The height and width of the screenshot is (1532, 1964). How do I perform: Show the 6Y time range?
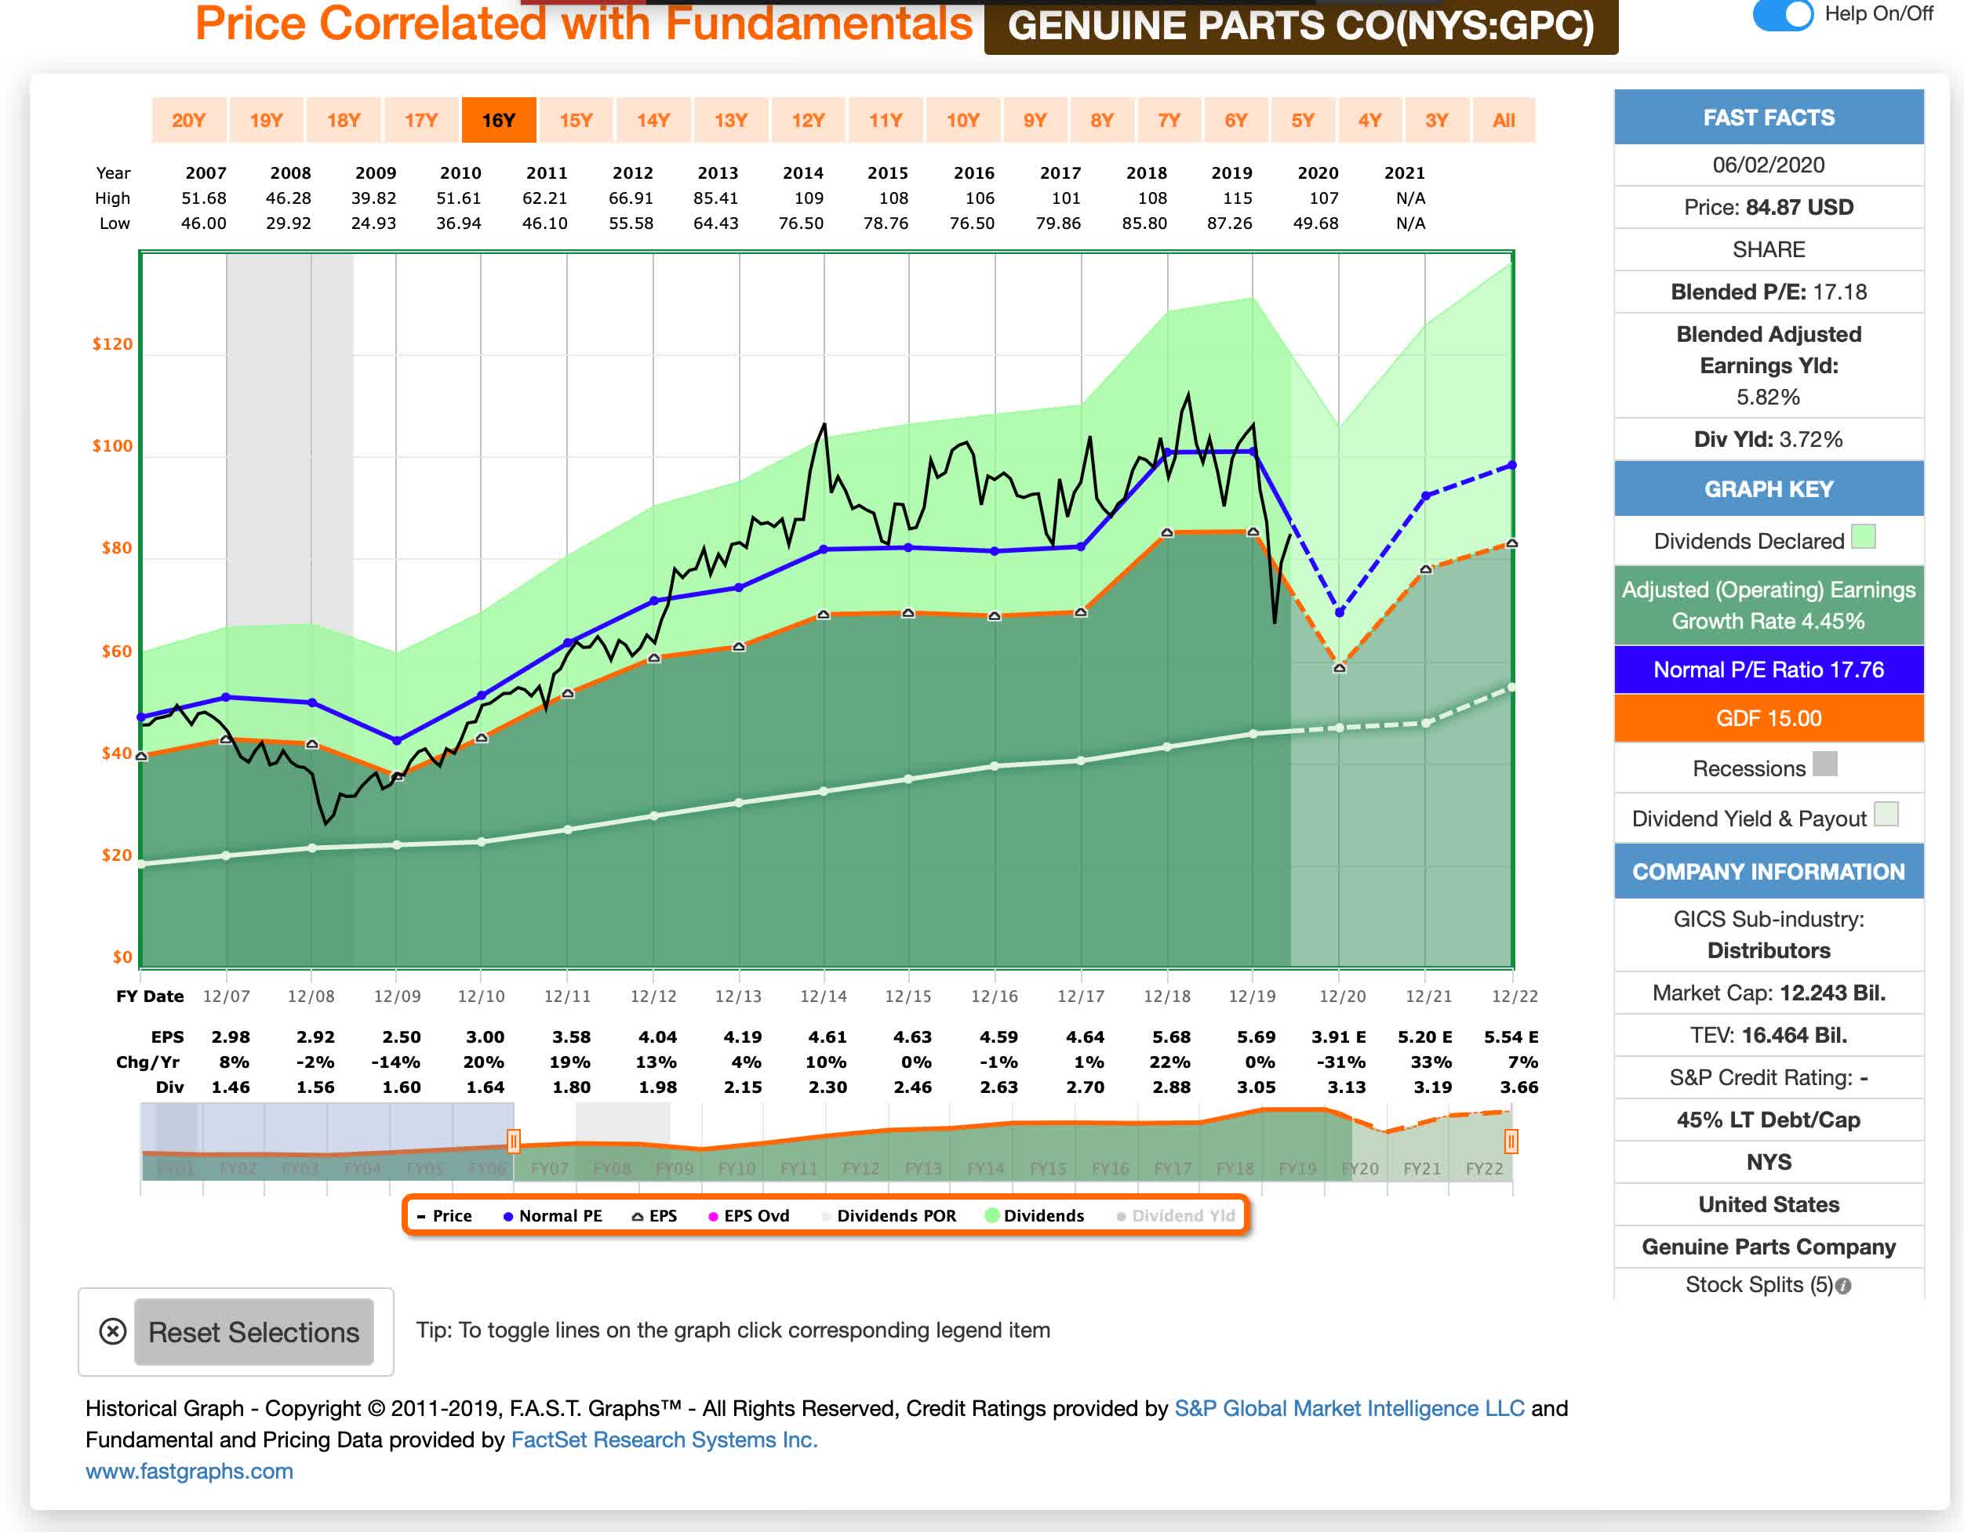(1236, 120)
